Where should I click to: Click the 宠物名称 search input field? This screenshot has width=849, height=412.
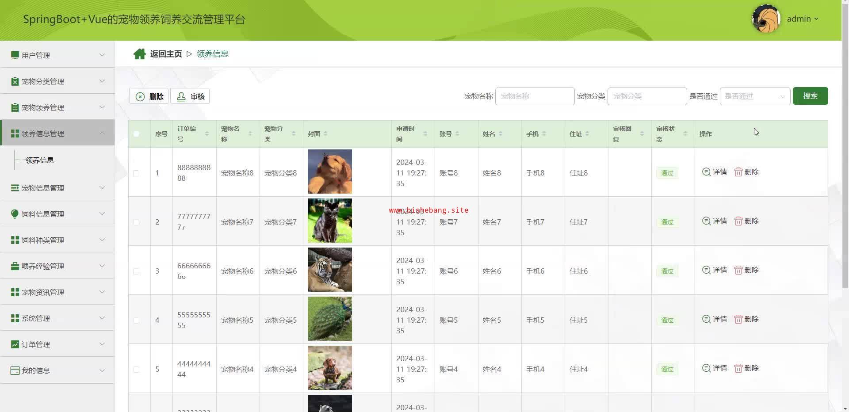(x=535, y=96)
